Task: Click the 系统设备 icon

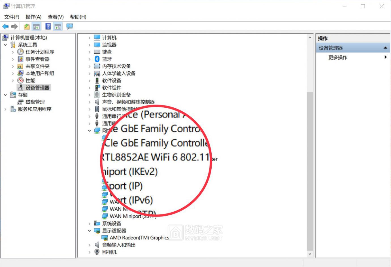Action: tap(97, 223)
